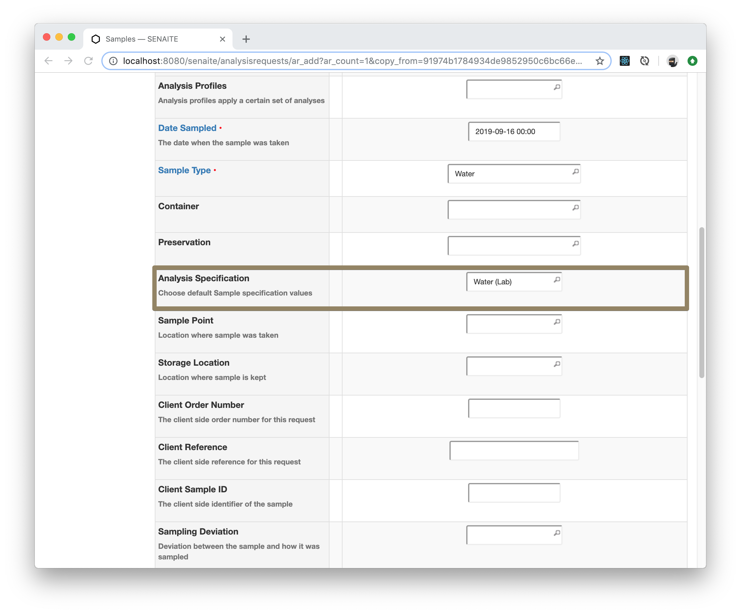The image size is (741, 614).
Task: Click the Analysis Specification dropdown field
Action: click(514, 282)
